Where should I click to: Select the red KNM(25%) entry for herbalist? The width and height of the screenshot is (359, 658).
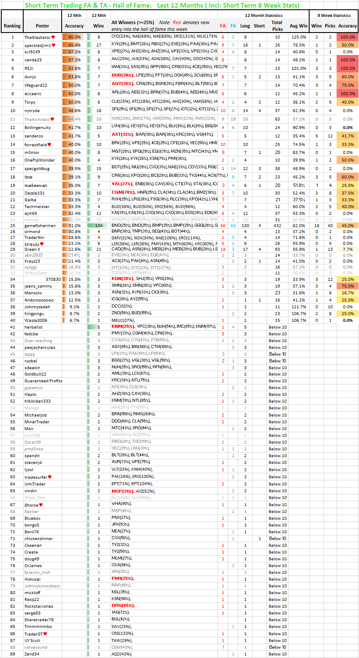click(123, 327)
